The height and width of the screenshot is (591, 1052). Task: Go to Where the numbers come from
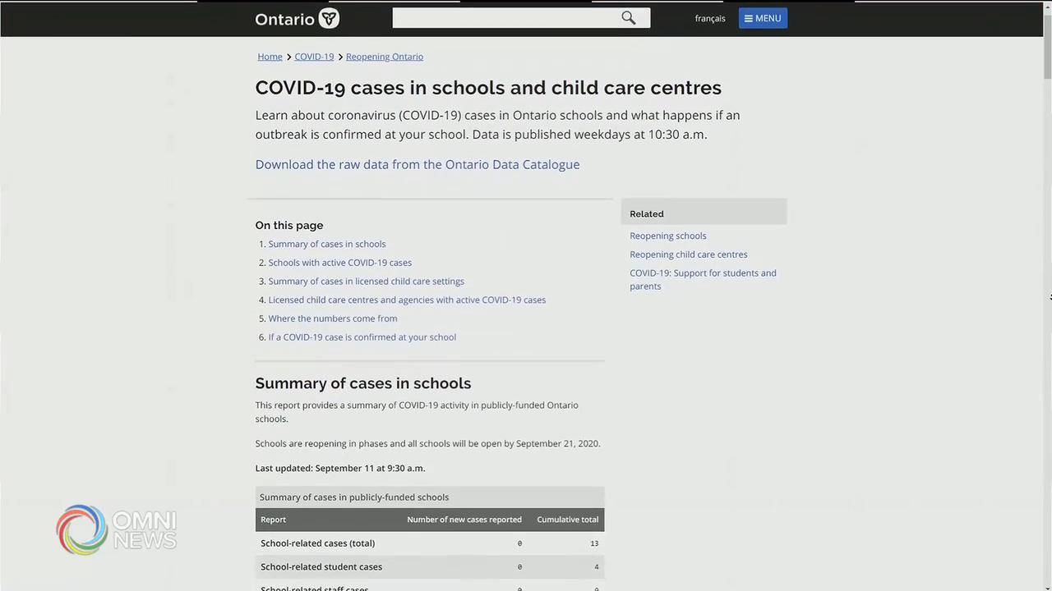(x=332, y=318)
